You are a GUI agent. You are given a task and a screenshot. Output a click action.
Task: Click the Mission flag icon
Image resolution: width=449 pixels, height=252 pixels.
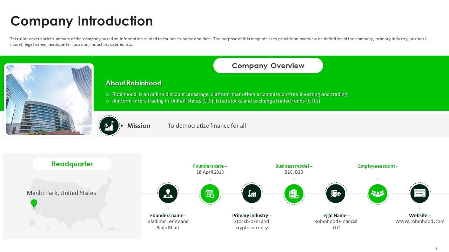pyautogui.click(x=109, y=126)
